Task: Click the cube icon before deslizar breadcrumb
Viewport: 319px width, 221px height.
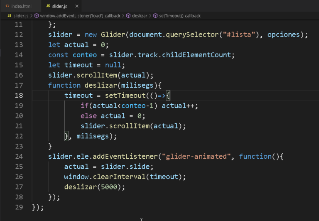Action: pyautogui.click(x=128, y=16)
